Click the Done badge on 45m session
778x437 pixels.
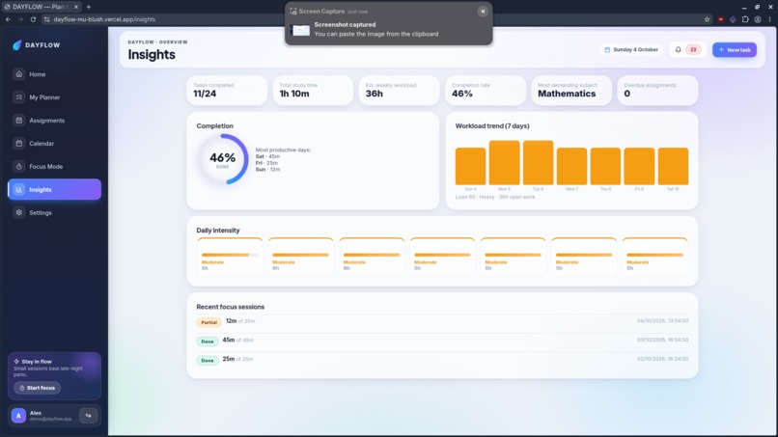pyautogui.click(x=208, y=341)
